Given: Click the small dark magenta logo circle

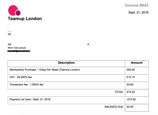Looking at the screenshot, I should pyautogui.click(x=18, y=13).
